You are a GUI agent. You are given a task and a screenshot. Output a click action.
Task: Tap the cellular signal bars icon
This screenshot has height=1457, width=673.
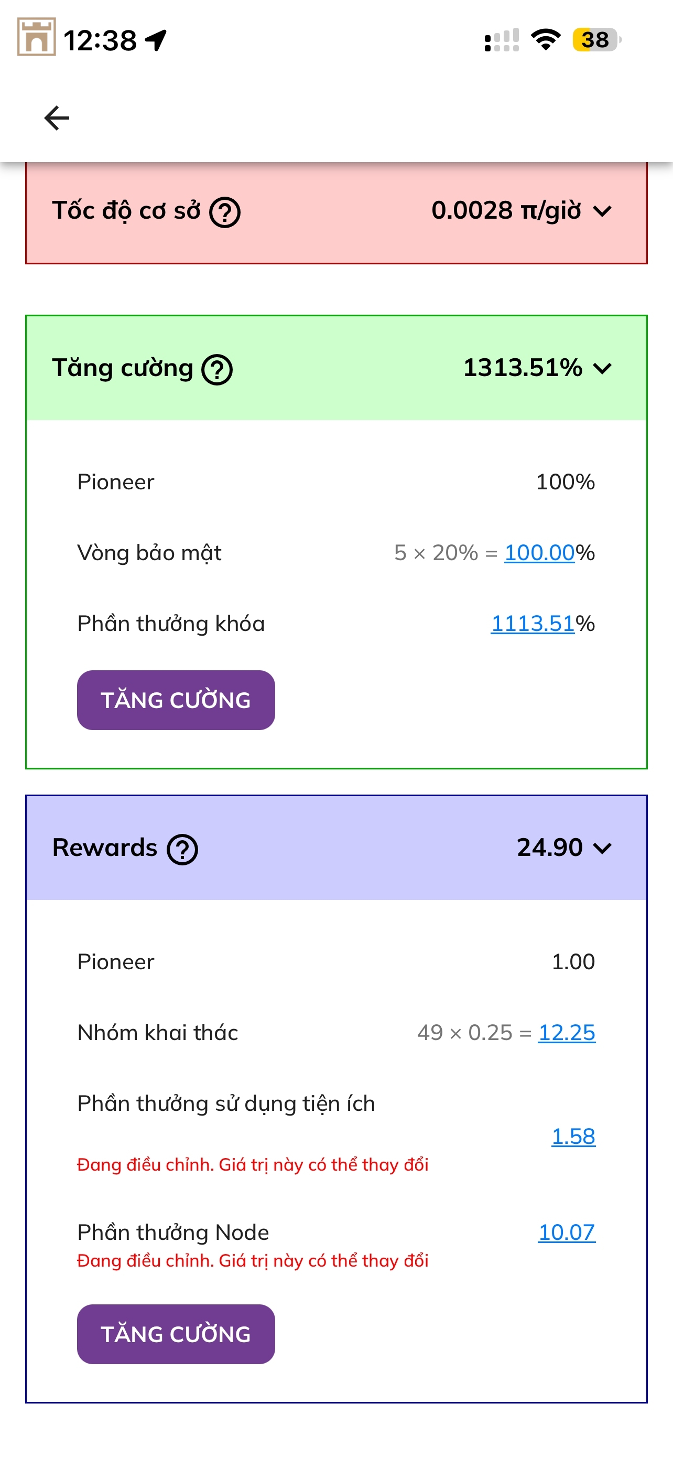pos(502,40)
